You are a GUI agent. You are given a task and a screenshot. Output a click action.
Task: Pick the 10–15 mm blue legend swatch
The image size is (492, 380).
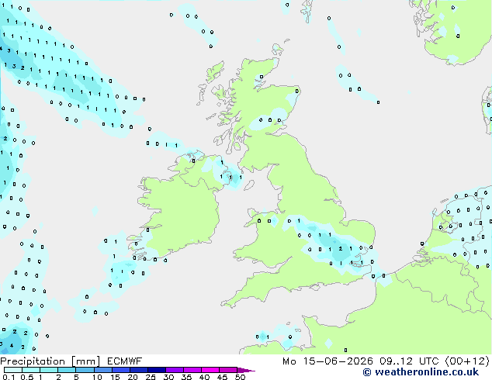coord(102,370)
